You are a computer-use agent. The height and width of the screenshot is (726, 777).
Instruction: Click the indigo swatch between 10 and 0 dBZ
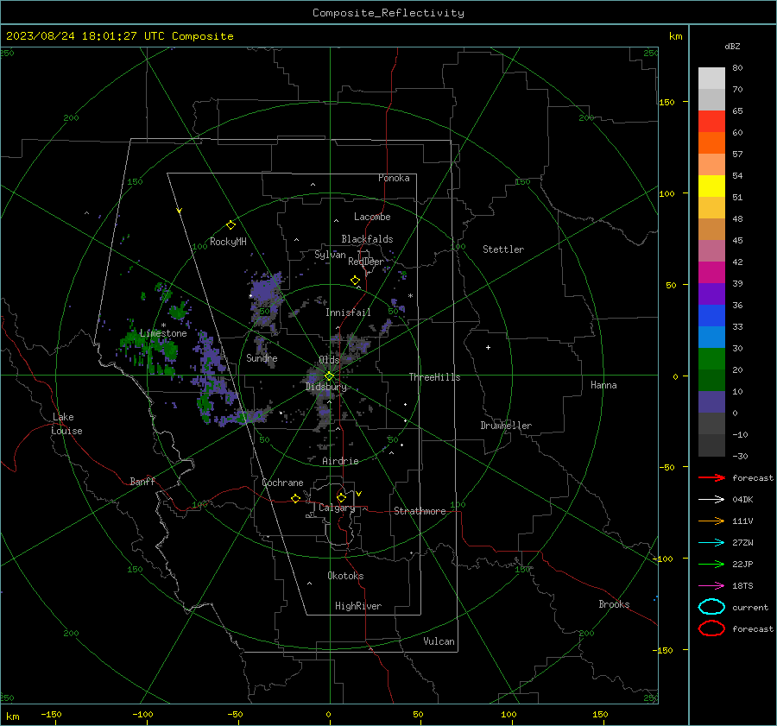pos(711,402)
